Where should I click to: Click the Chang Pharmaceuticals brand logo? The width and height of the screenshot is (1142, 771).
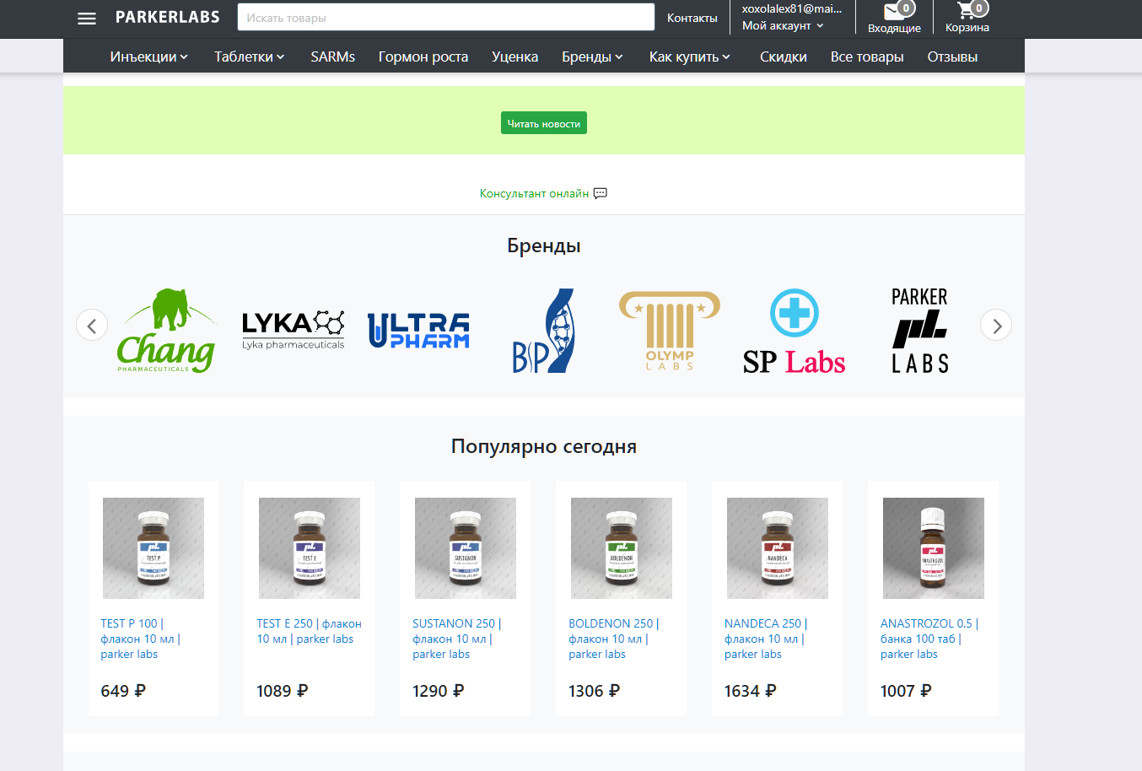click(x=166, y=330)
